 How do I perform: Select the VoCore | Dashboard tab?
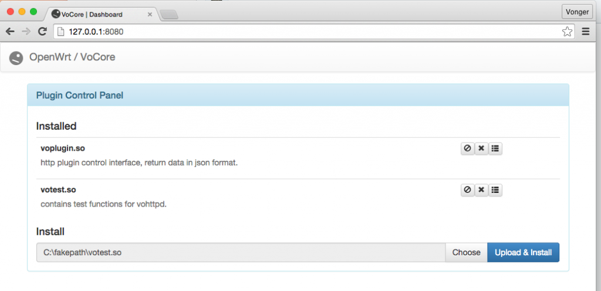click(x=102, y=15)
